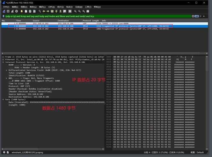The height and width of the screenshot is (157, 212).
Task: Collapse the Internet Protocol Version 4 node
Action: (3, 62)
